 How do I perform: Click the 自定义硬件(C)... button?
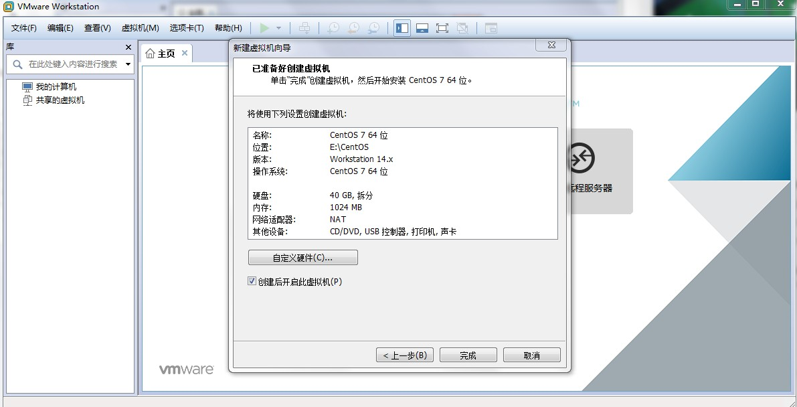pos(303,258)
